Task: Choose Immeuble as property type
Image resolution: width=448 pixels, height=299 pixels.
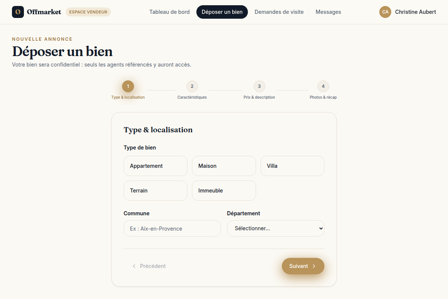Action: click(224, 191)
